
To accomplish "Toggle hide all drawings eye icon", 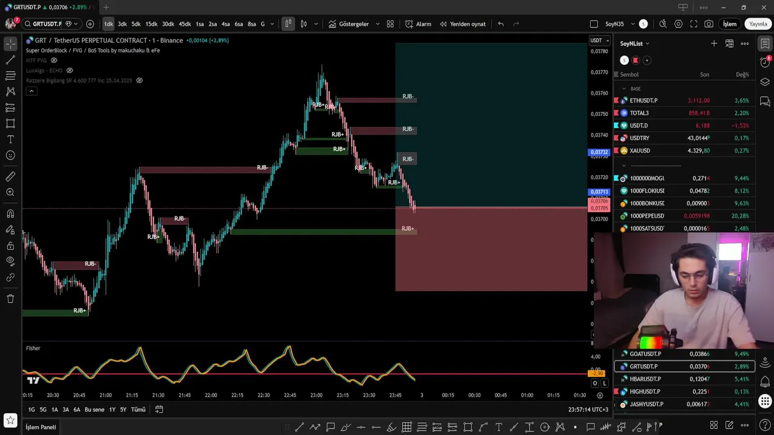I will [10, 261].
